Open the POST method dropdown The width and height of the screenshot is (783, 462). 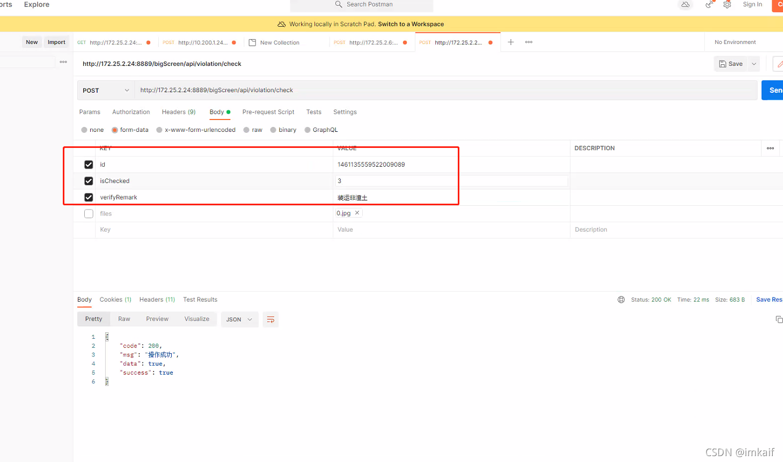pos(106,91)
